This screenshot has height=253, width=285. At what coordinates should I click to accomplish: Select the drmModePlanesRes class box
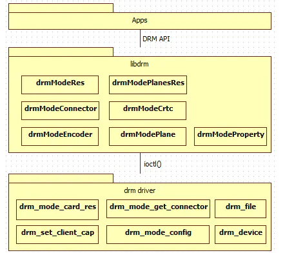pyautogui.click(x=148, y=85)
